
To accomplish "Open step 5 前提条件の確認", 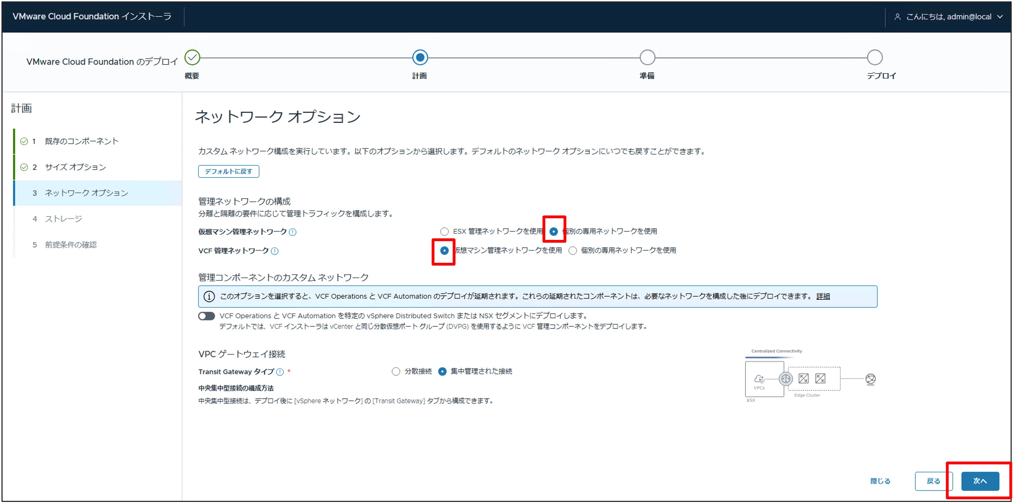I will click(98, 245).
